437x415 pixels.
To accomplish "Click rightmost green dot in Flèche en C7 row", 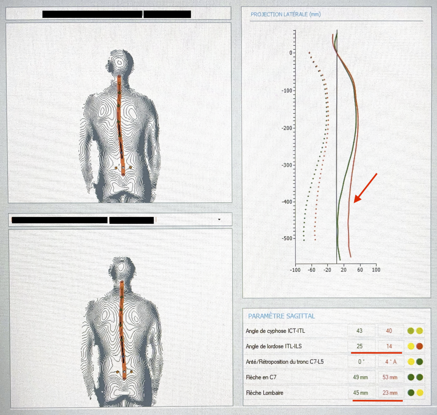I will pos(420,378).
